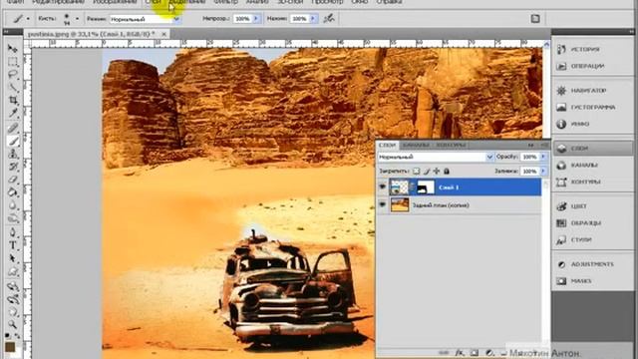
Task: Toggle lock position icon
Action: (437, 171)
